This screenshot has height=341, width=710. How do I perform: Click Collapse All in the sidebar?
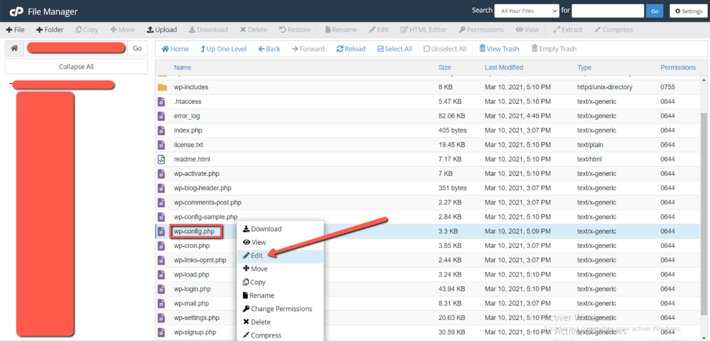(76, 67)
